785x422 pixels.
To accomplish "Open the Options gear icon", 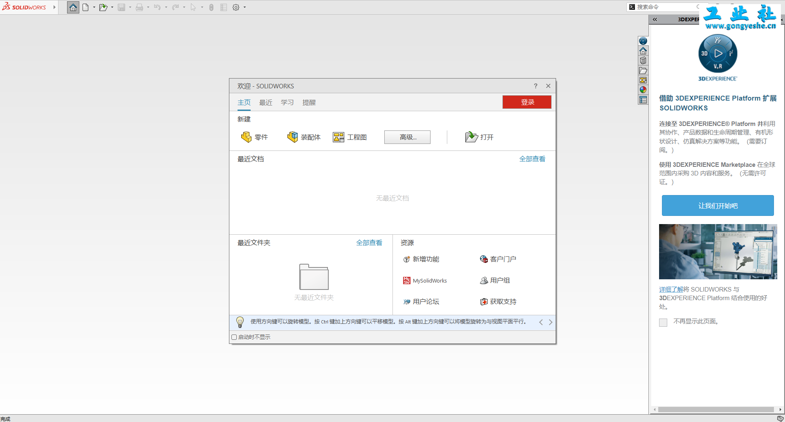I will tap(236, 7).
